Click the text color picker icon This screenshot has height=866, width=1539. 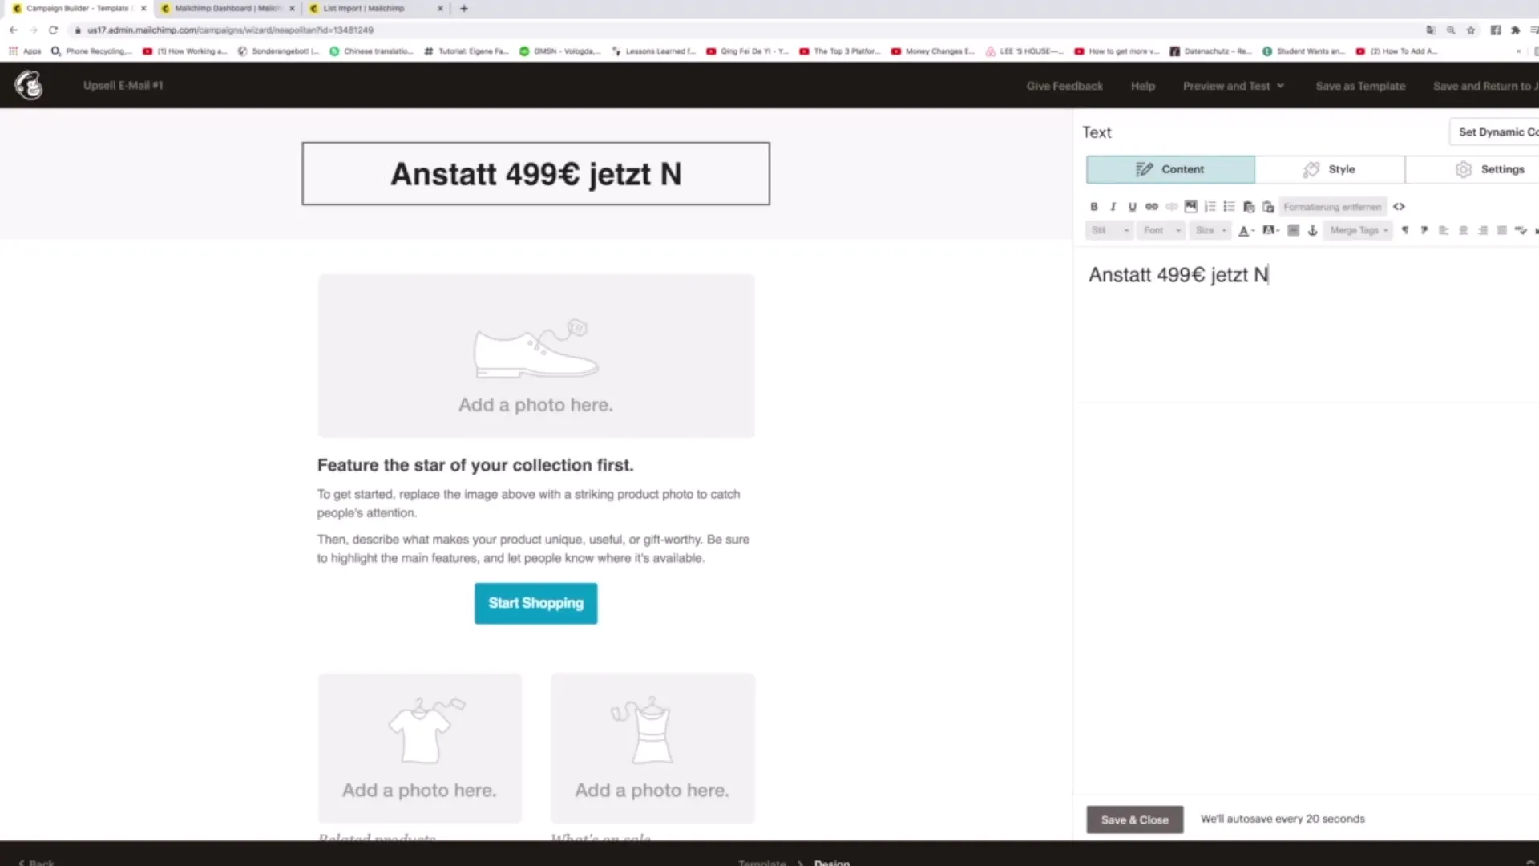1245,229
